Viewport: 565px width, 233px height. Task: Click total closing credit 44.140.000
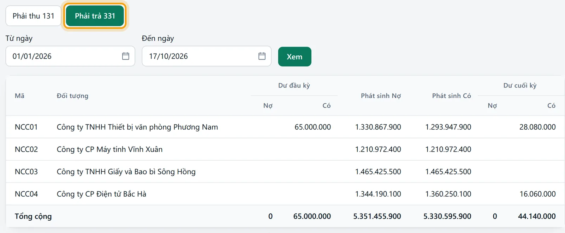(537, 216)
